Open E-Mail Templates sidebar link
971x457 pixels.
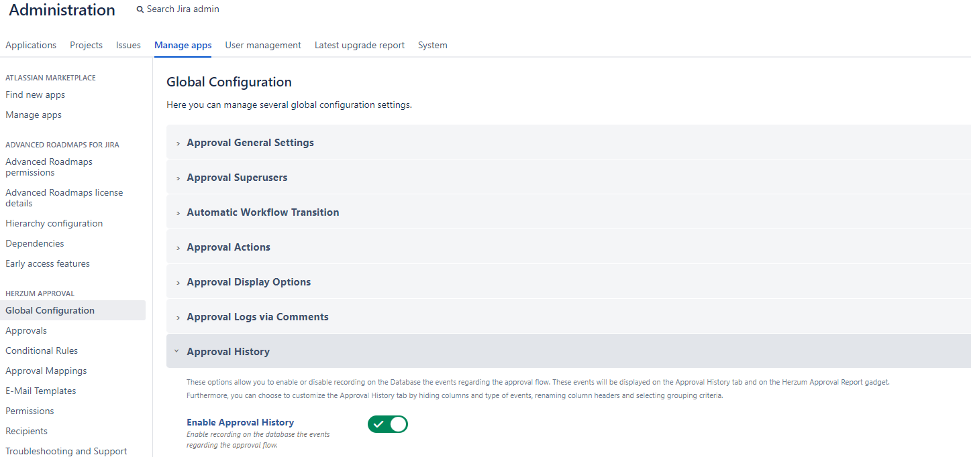click(x=40, y=391)
